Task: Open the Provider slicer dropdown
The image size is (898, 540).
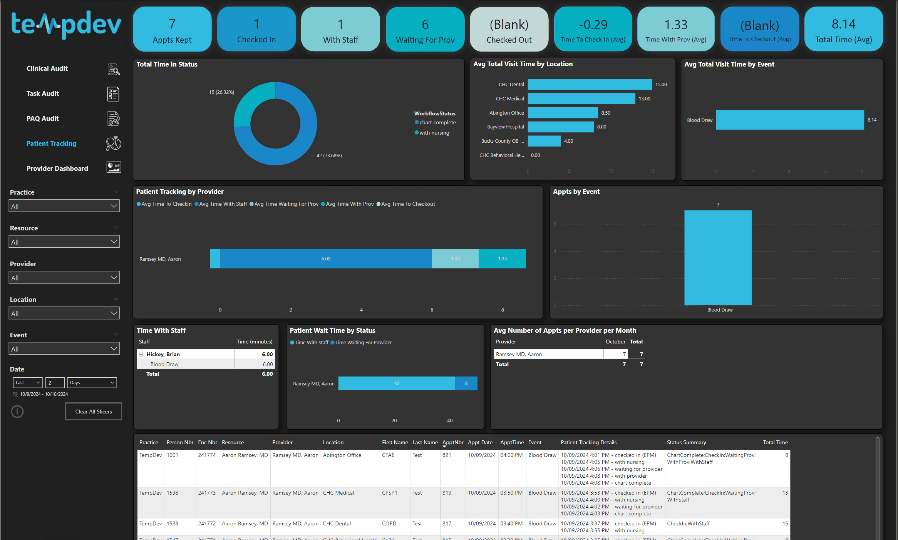Action: (64, 278)
